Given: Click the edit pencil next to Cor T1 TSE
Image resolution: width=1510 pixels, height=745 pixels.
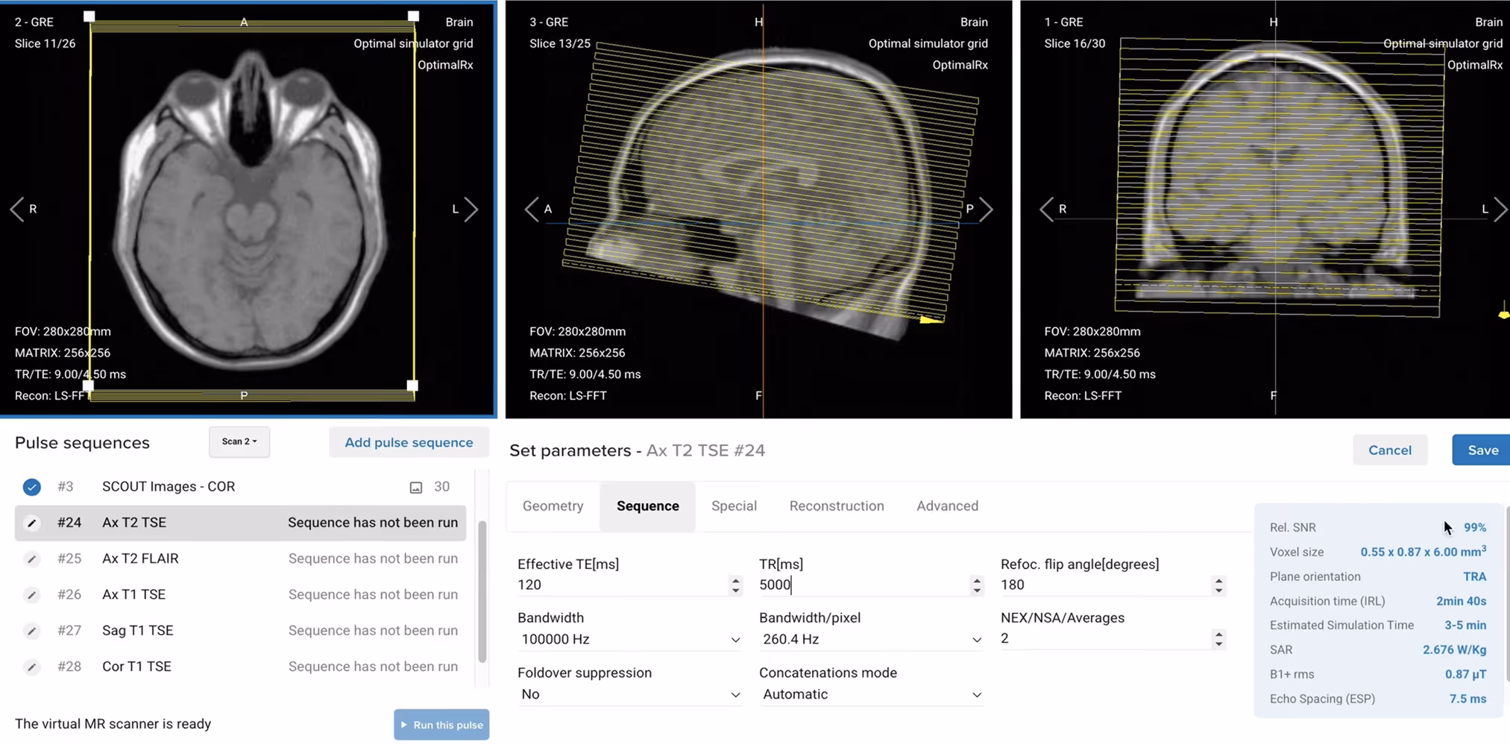Looking at the screenshot, I should click(32, 667).
